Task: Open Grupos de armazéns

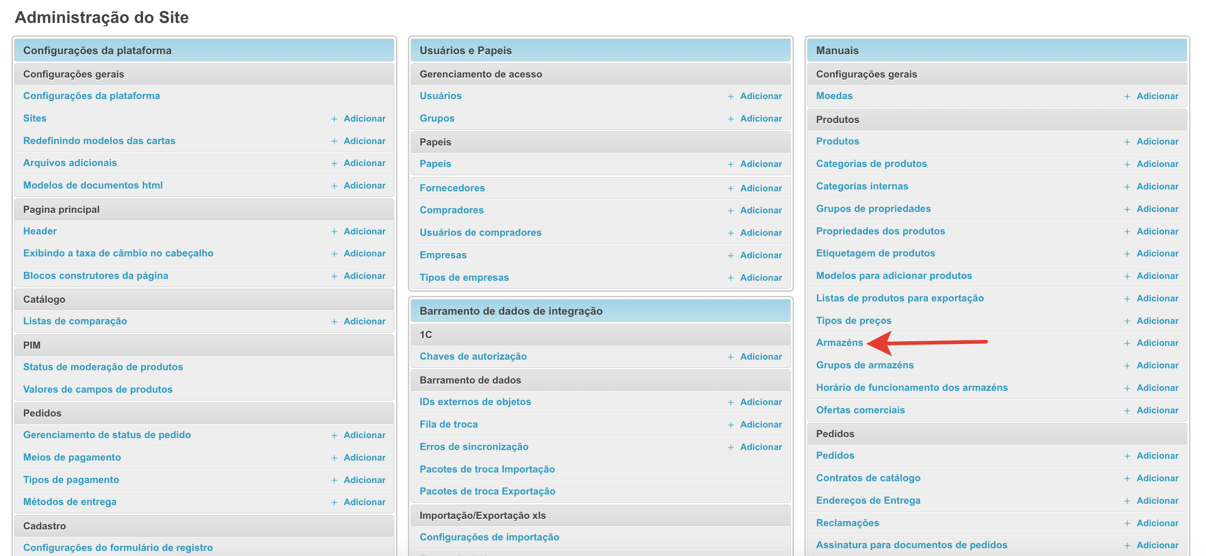Action: click(x=864, y=365)
